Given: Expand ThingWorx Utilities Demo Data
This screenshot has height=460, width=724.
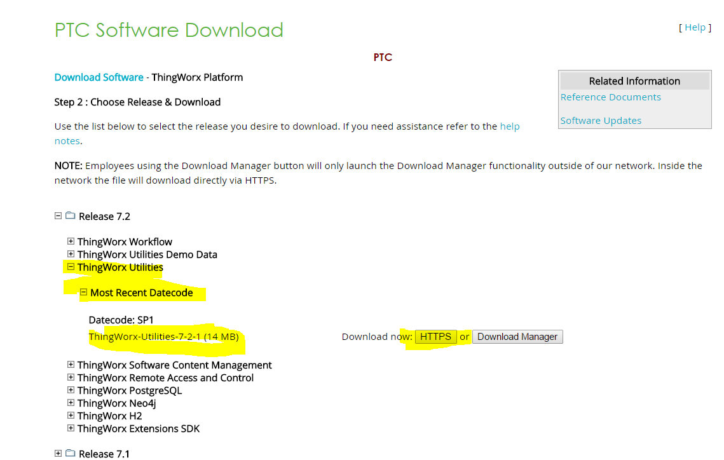Looking at the screenshot, I should coord(71,254).
